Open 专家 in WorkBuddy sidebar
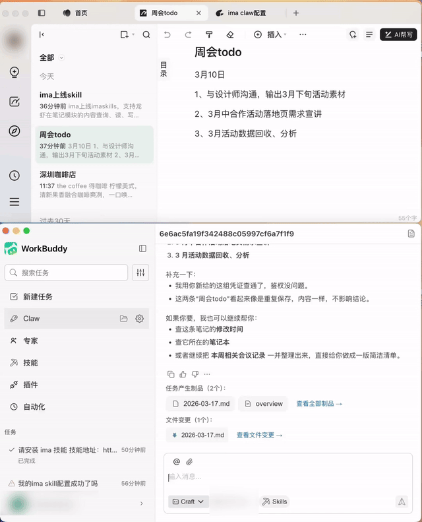This screenshot has width=422, height=522. tap(76, 341)
